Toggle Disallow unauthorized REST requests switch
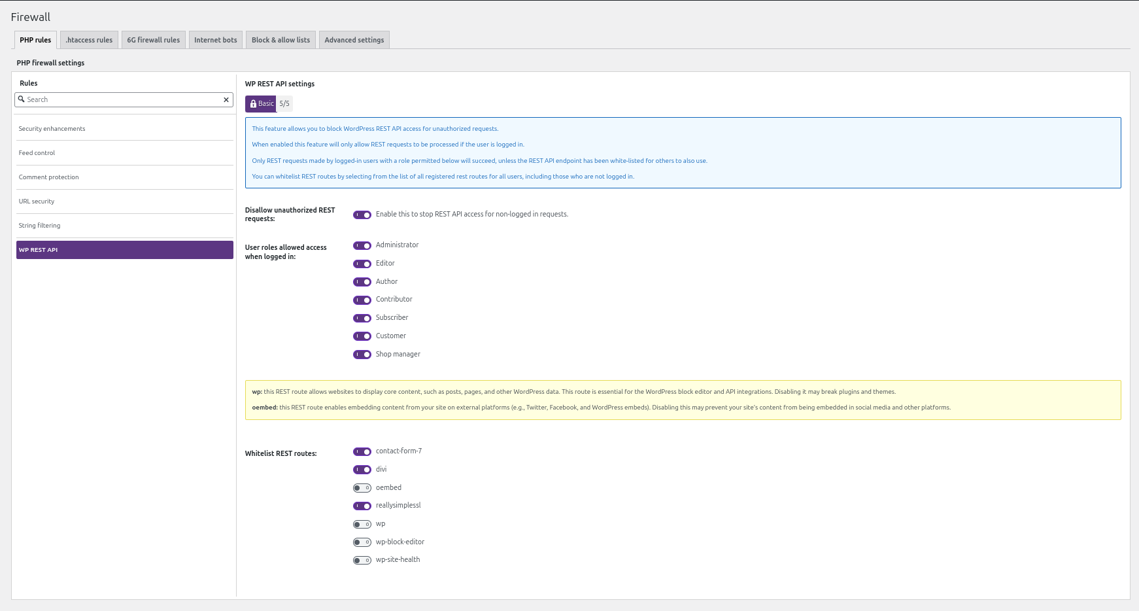 [362, 215]
